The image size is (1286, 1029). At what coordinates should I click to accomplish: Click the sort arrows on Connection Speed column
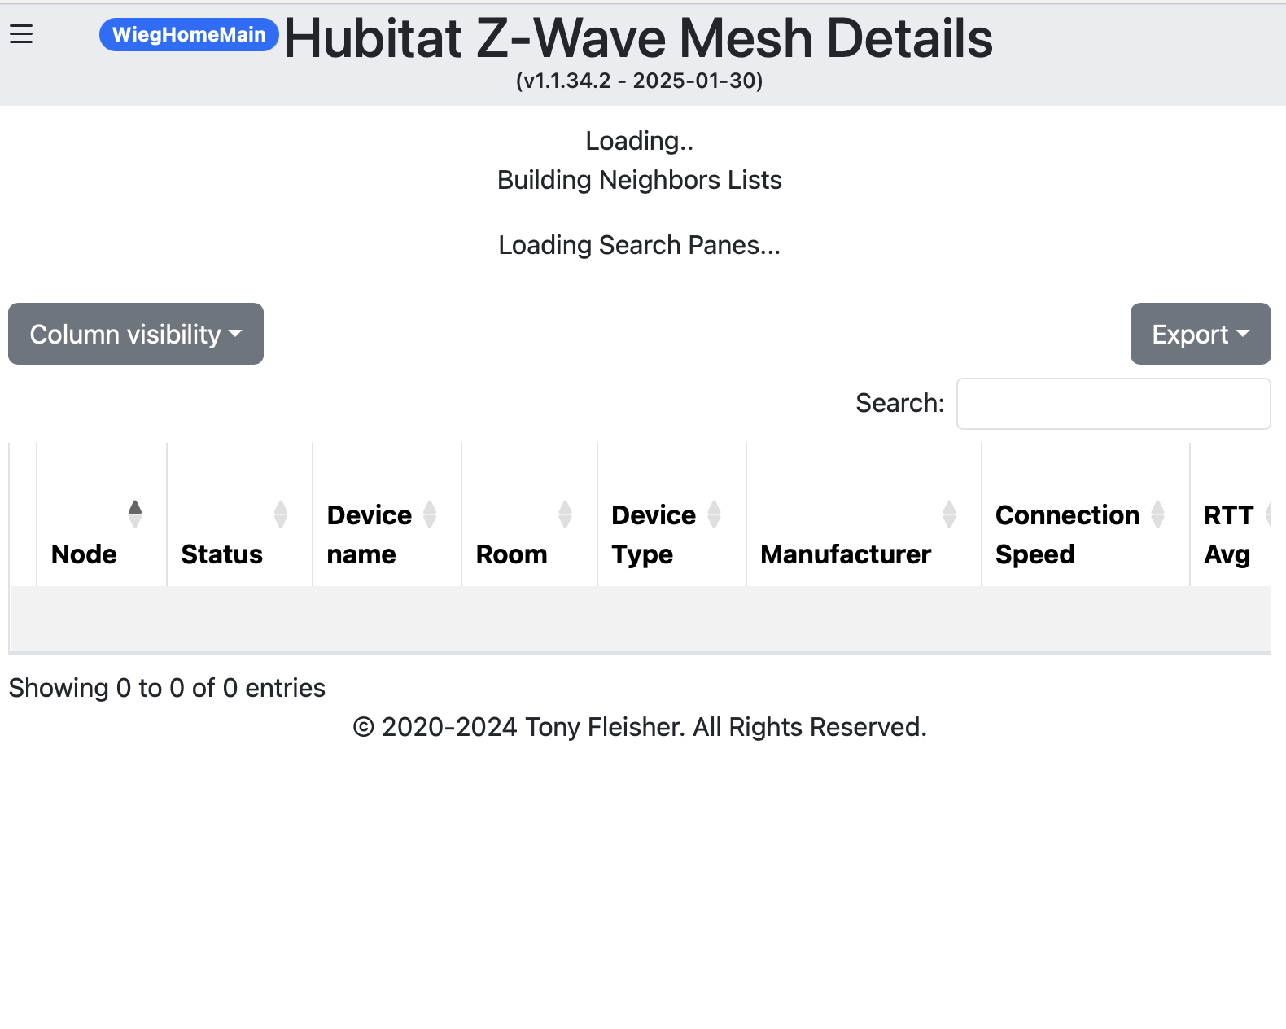click(1157, 514)
